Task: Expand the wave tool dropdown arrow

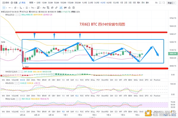Action: coord(35,8)
